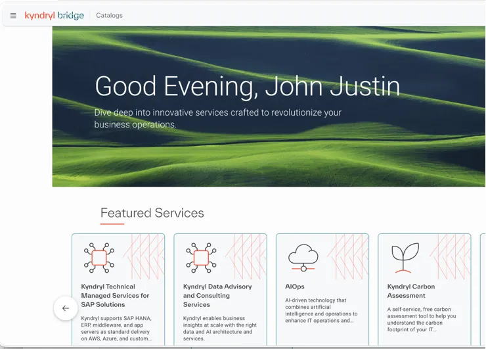Click the 'Kyndryl supports SAP HANA' description
The height and width of the screenshot is (349, 486).
116,329
